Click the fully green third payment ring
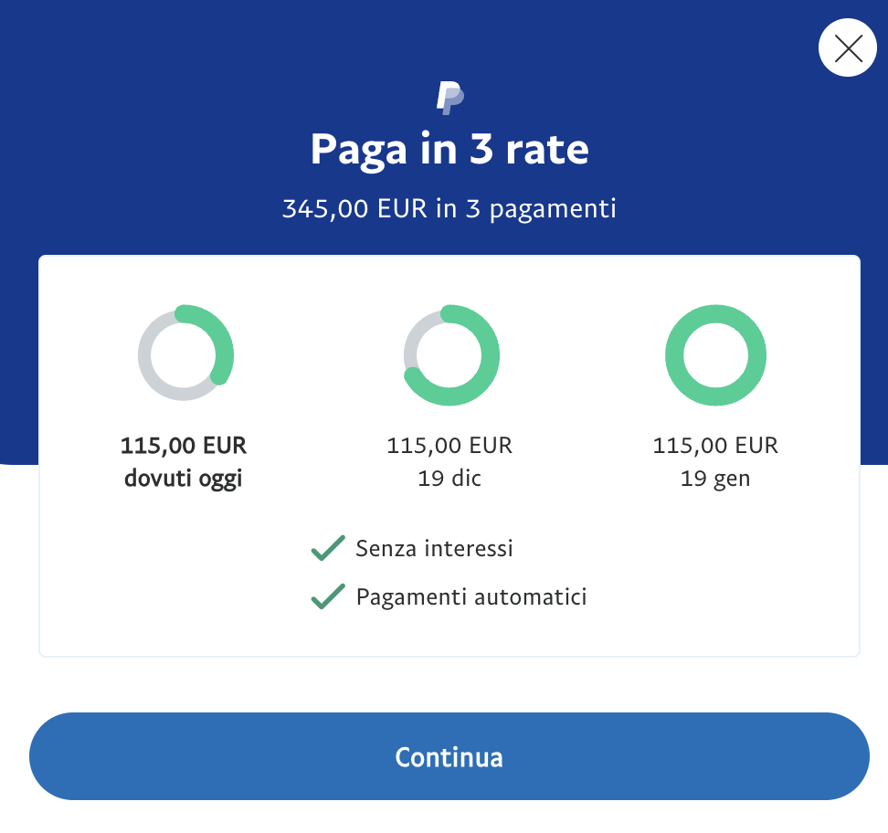This screenshot has width=888, height=833. pyautogui.click(x=715, y=316)
